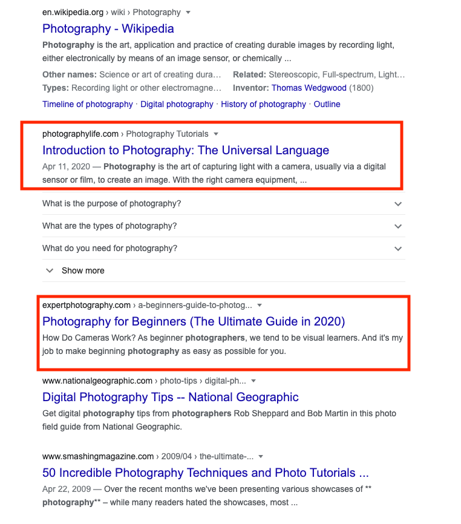The height and width of the screenshot is (524, 461).
Task: Click the 'Apr 22, 2009' date text
Action: coord(67,489)
